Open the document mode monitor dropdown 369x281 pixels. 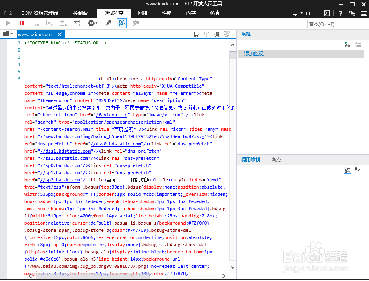[x=298, y=13]
